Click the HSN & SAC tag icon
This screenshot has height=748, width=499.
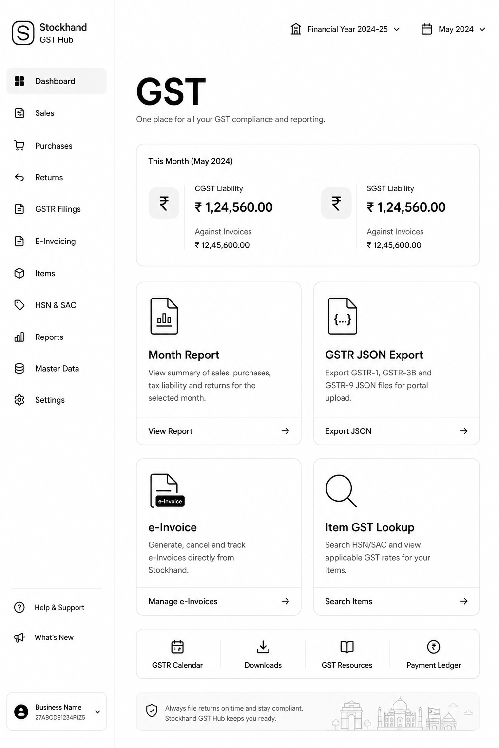tap(19, 305)
